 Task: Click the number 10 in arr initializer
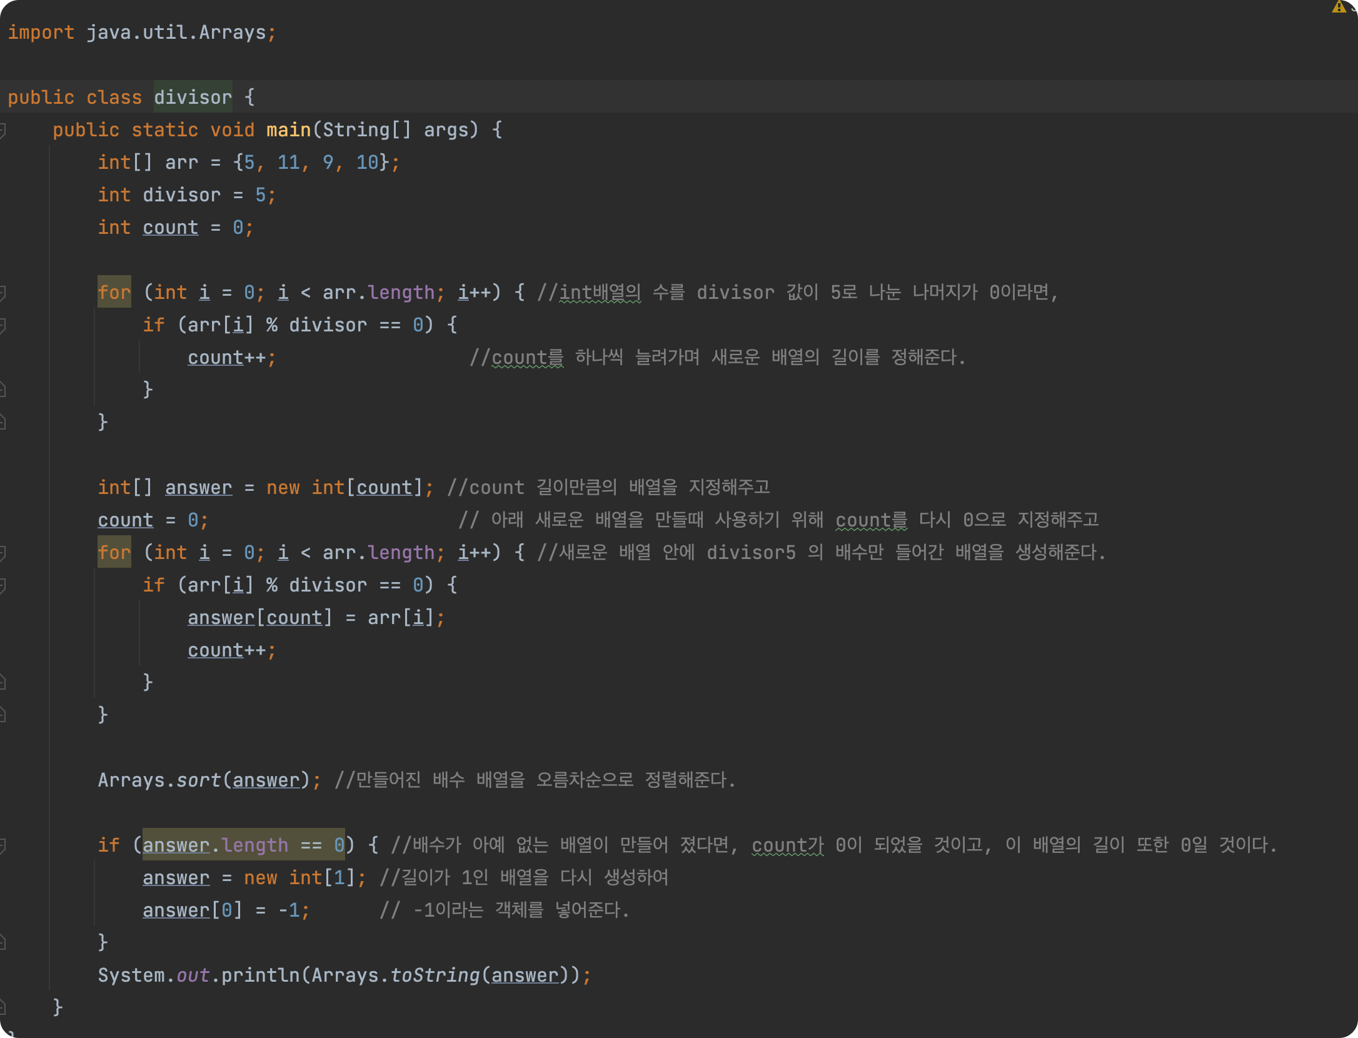[x=367, y=163]
